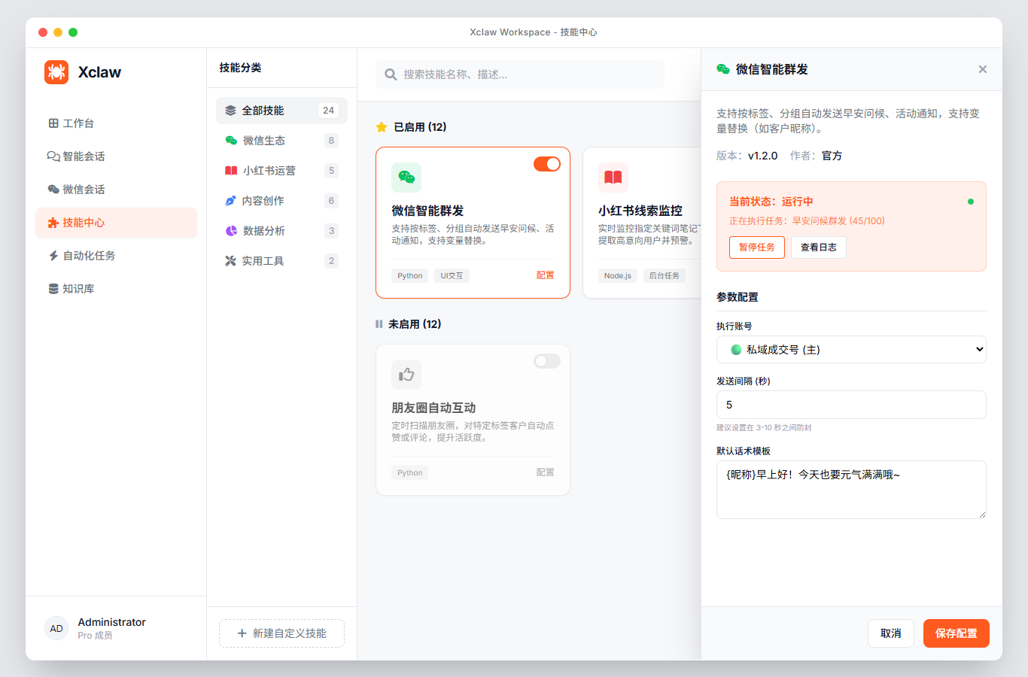Open 智能会话 from the sidebar
1028x677 pixels.
(85, 156)
